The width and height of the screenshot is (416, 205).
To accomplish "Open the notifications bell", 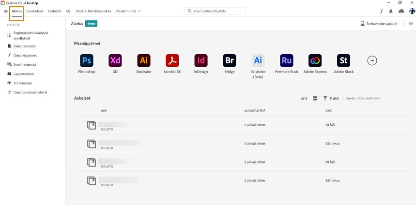I will coord(391,11).
